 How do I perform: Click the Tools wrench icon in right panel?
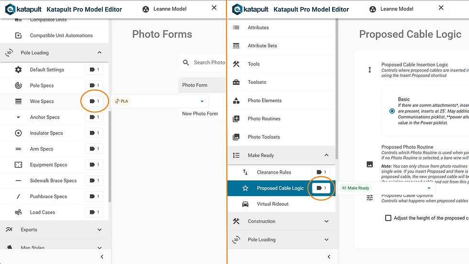(x=236, y=64)
